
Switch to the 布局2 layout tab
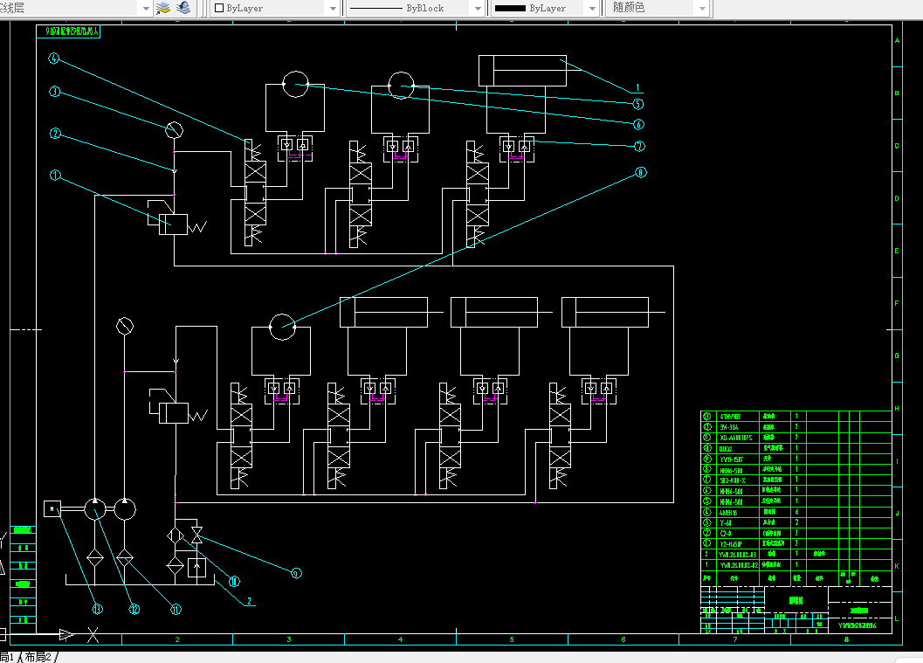point(38,657)
